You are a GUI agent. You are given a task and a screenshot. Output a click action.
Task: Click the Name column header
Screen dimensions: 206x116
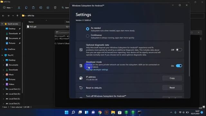click(x=31, y=22)
